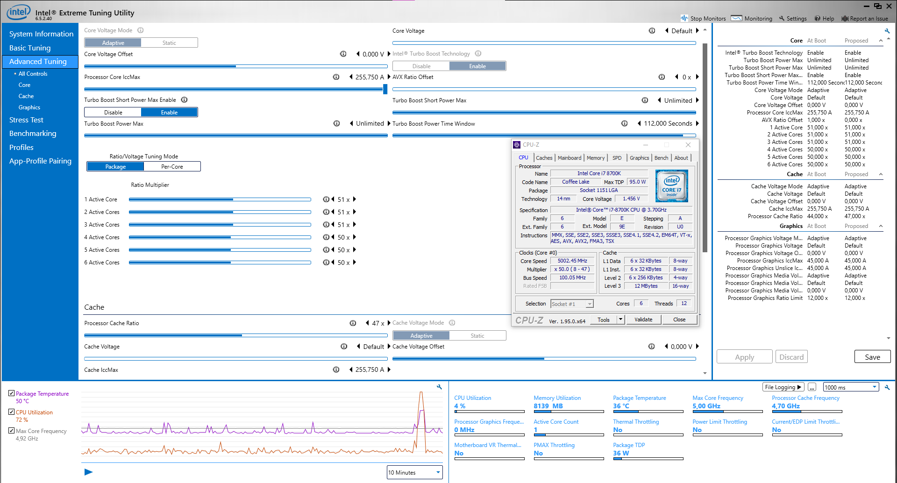This screenshot has width=897, height=483.
Task: Open the Settings wrench in top bar
Action: (x=782, y=19)
